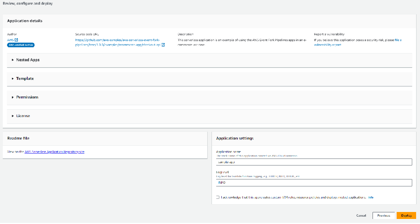Image resolution: width=420 pixels, height=224 pixels.
Task: Click the Readme file panel header
Action: point(18,138)
